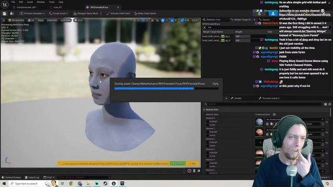Click the add material slot plus icon
This screenshot has width=333, height=187.
(274, 114)
